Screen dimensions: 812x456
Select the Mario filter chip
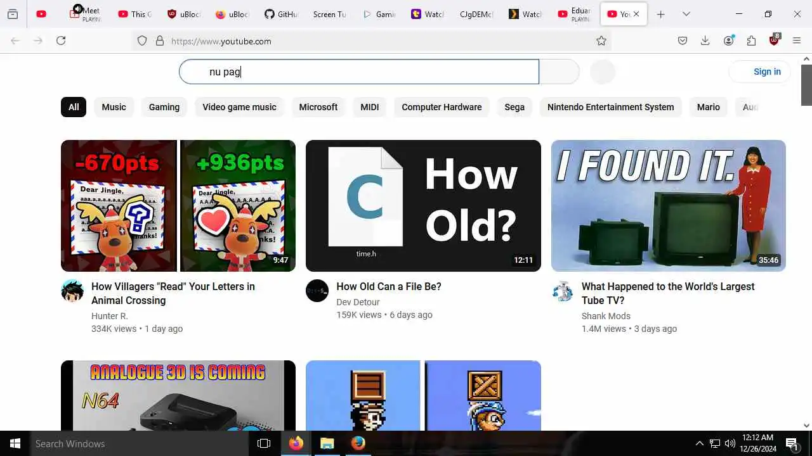(x=709, y=107)
